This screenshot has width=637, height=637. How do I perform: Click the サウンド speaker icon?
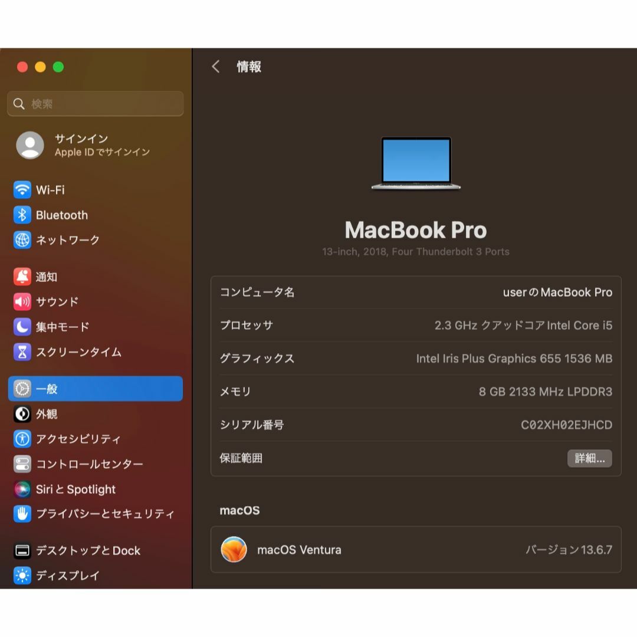(22, 302)
